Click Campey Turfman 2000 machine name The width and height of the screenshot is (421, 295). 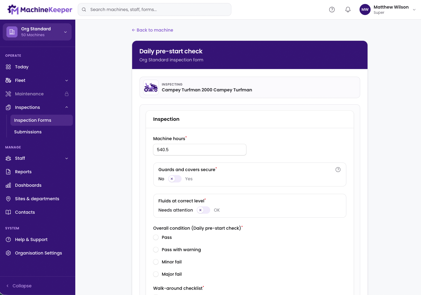click(x=207, y=90)
